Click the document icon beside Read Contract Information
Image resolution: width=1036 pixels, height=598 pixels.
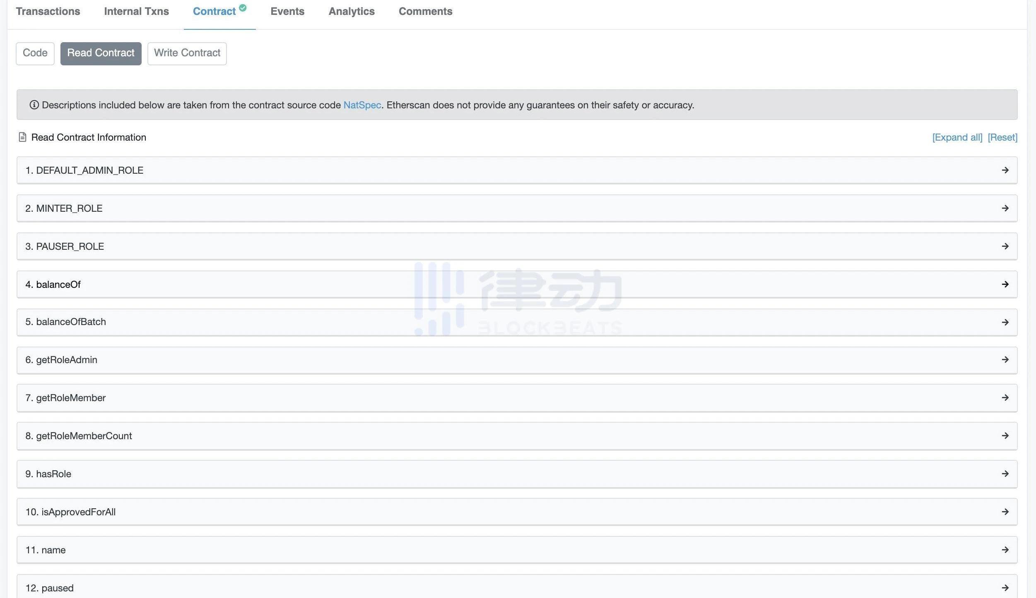point(23,137)
